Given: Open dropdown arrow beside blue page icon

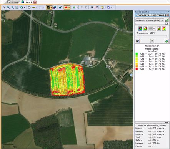Looking at the screenshot, I should (x=112, y=8).
